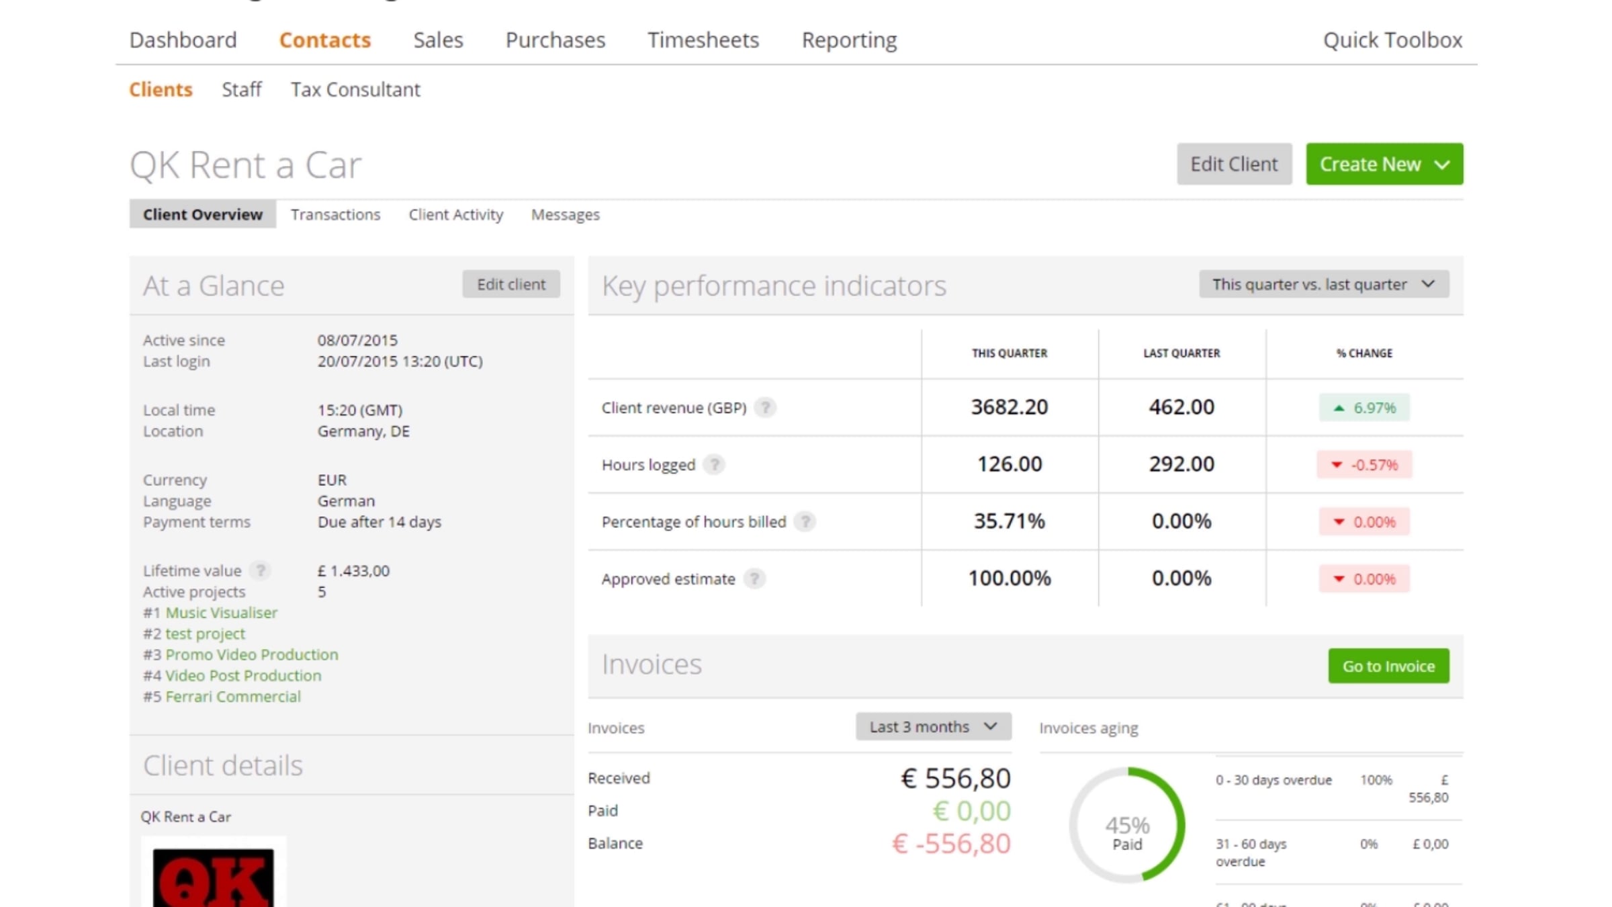
Task: Open the Client Activity tab
Action: (x=455, y=214)
